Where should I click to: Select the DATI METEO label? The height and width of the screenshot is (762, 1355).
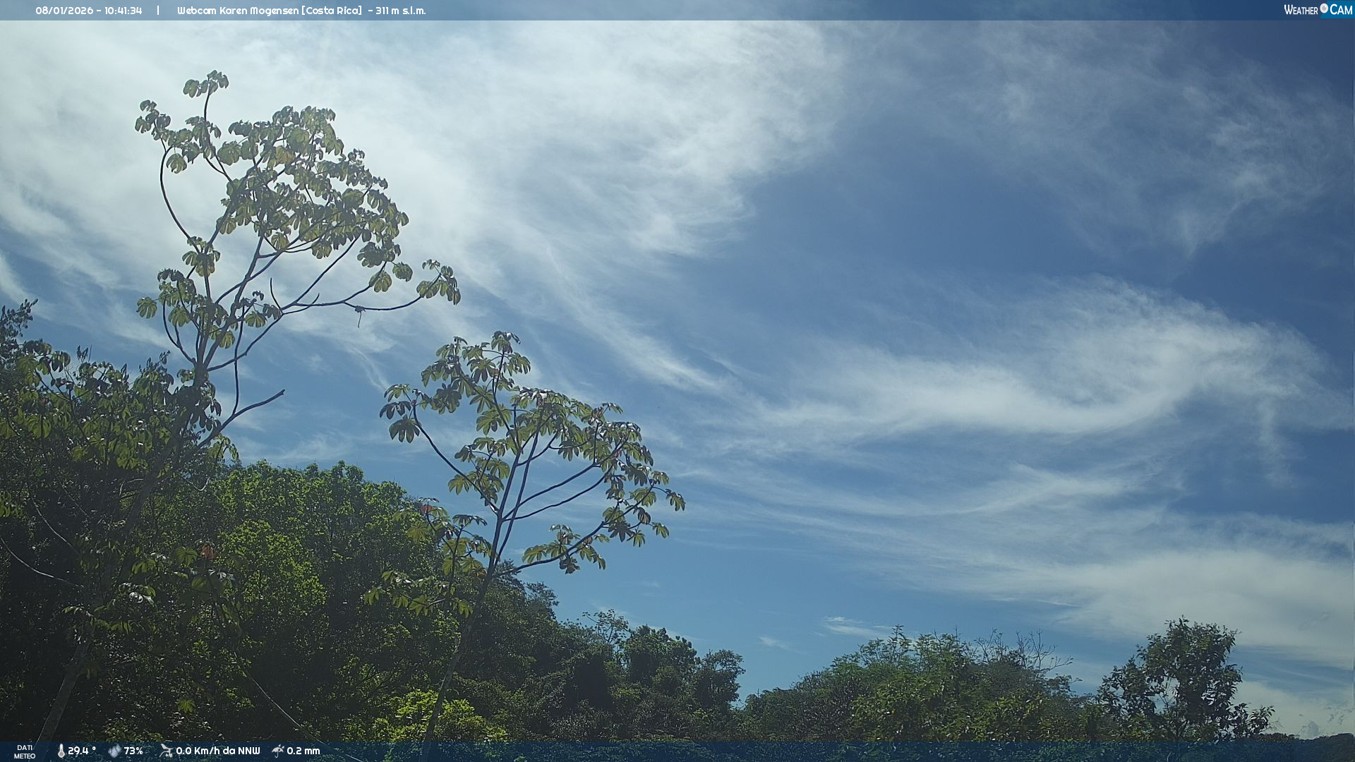pyautogui.click(x=25, y=751)
